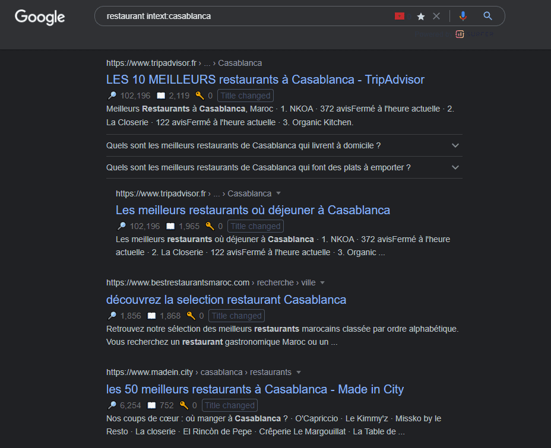
Task: Clear the search query with X icon
Action: [436, 16]
